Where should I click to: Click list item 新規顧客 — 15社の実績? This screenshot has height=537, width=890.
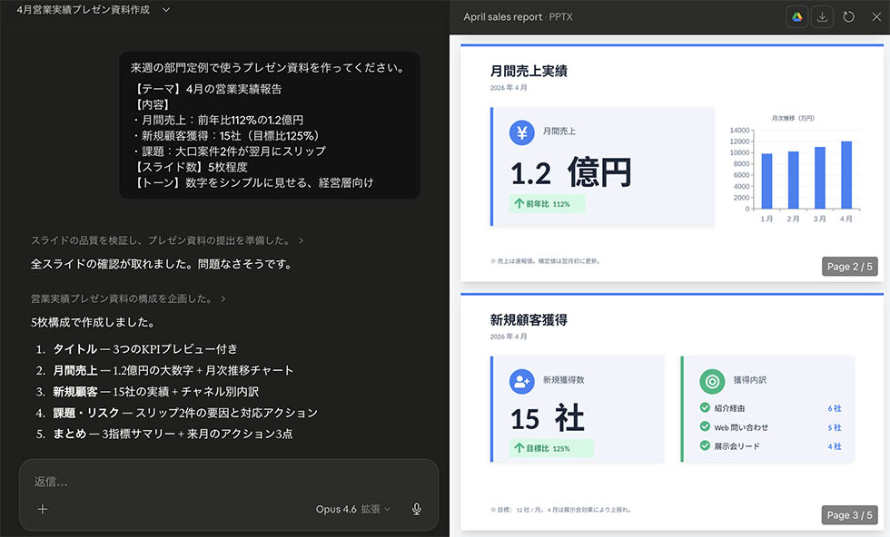[155, 391]
